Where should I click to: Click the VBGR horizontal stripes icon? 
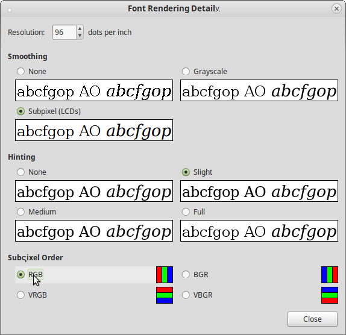click(x=330, y=295)
